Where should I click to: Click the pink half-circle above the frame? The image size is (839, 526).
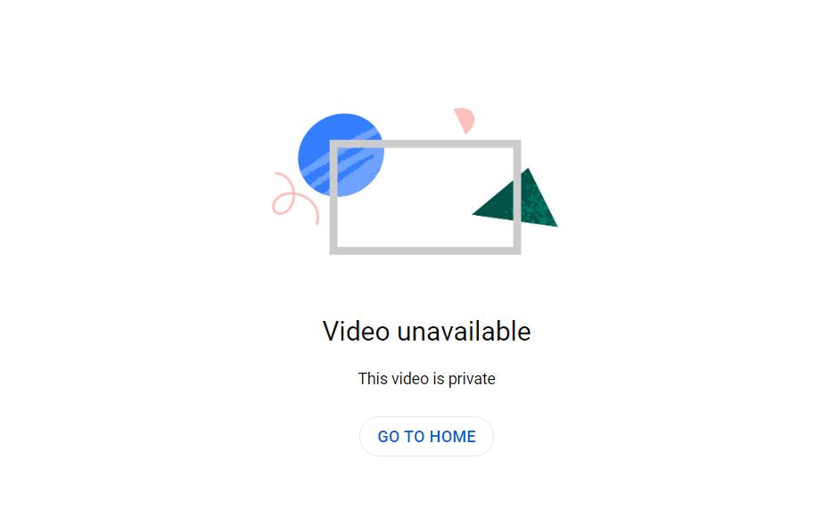tap(464, 119)
